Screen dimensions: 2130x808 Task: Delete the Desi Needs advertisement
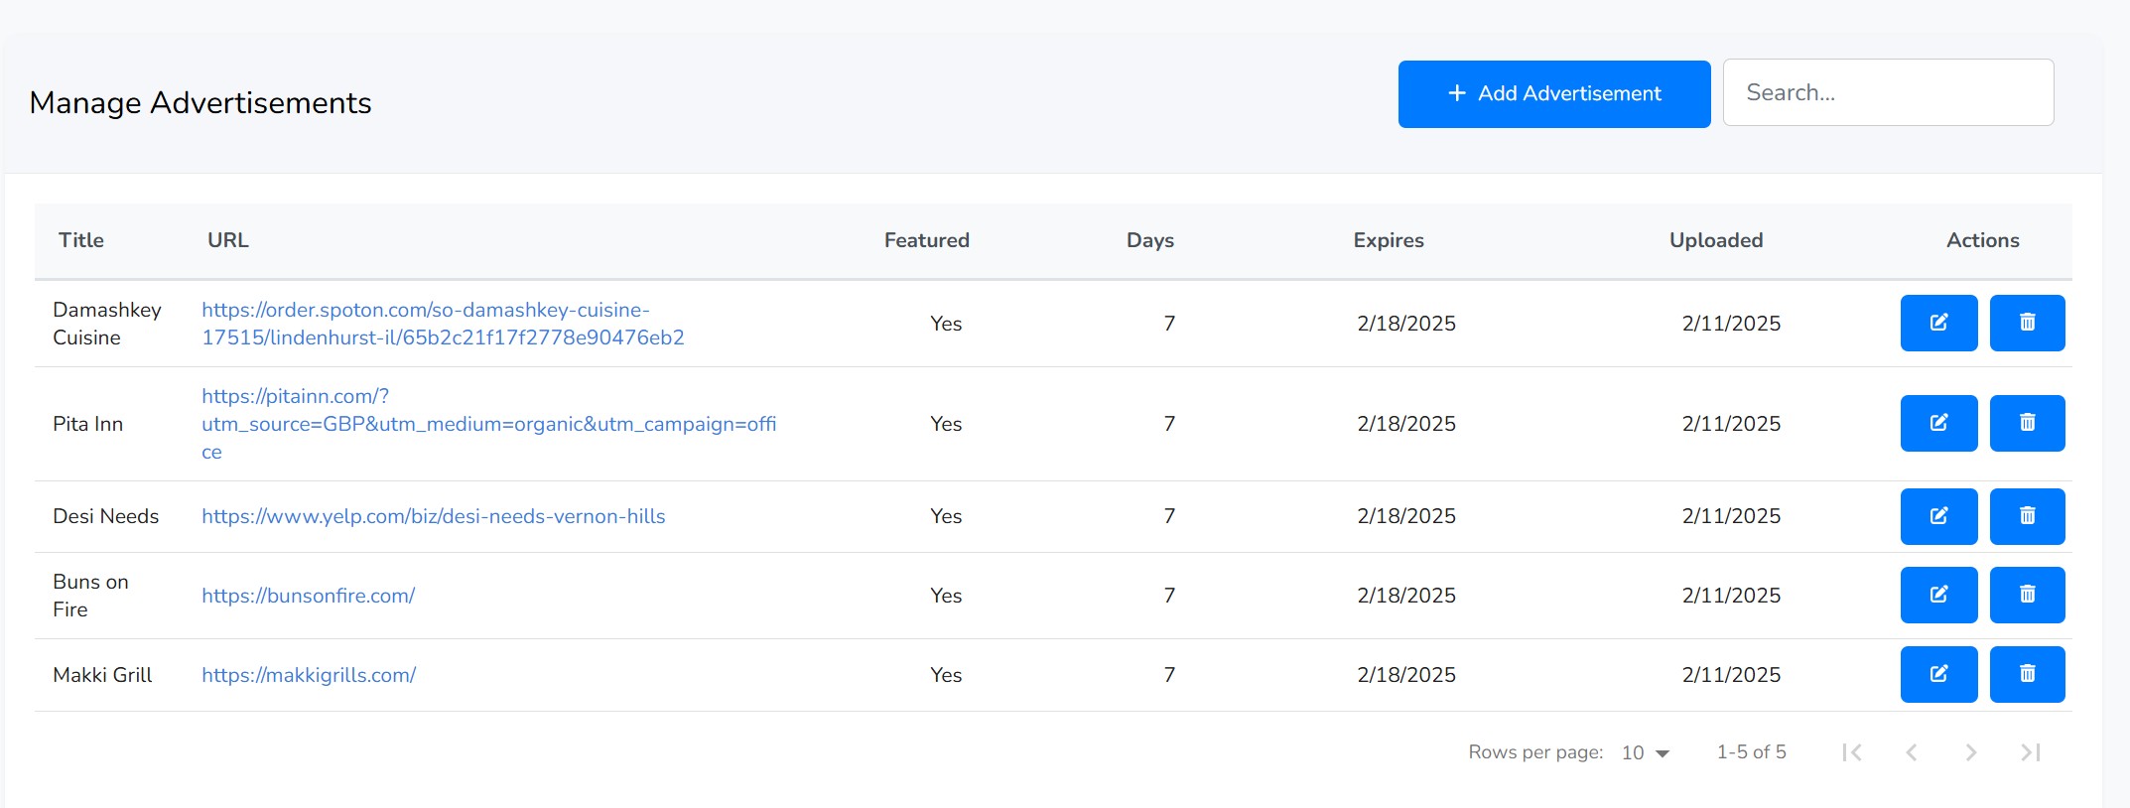click(x=2027, y=516)
